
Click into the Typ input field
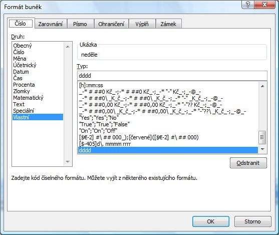(x=172, y=76)
